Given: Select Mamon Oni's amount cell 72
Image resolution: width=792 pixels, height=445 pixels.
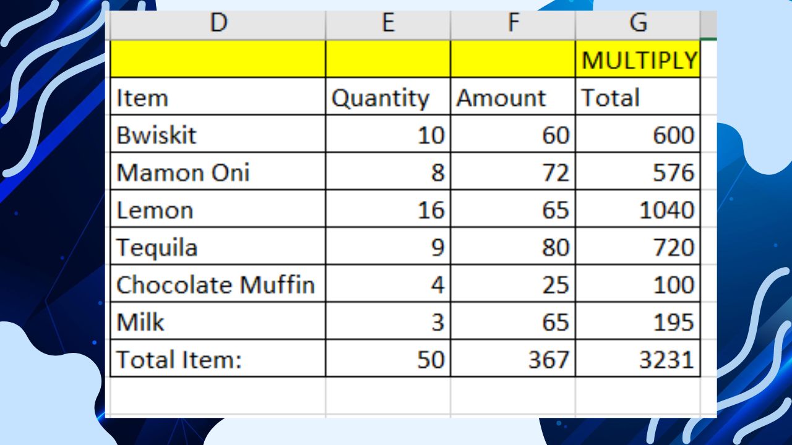Looking at the screenshot, I should pyautogui.click(x=513, y=172).
